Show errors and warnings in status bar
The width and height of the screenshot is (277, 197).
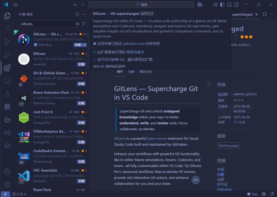[x=19, y=194]
